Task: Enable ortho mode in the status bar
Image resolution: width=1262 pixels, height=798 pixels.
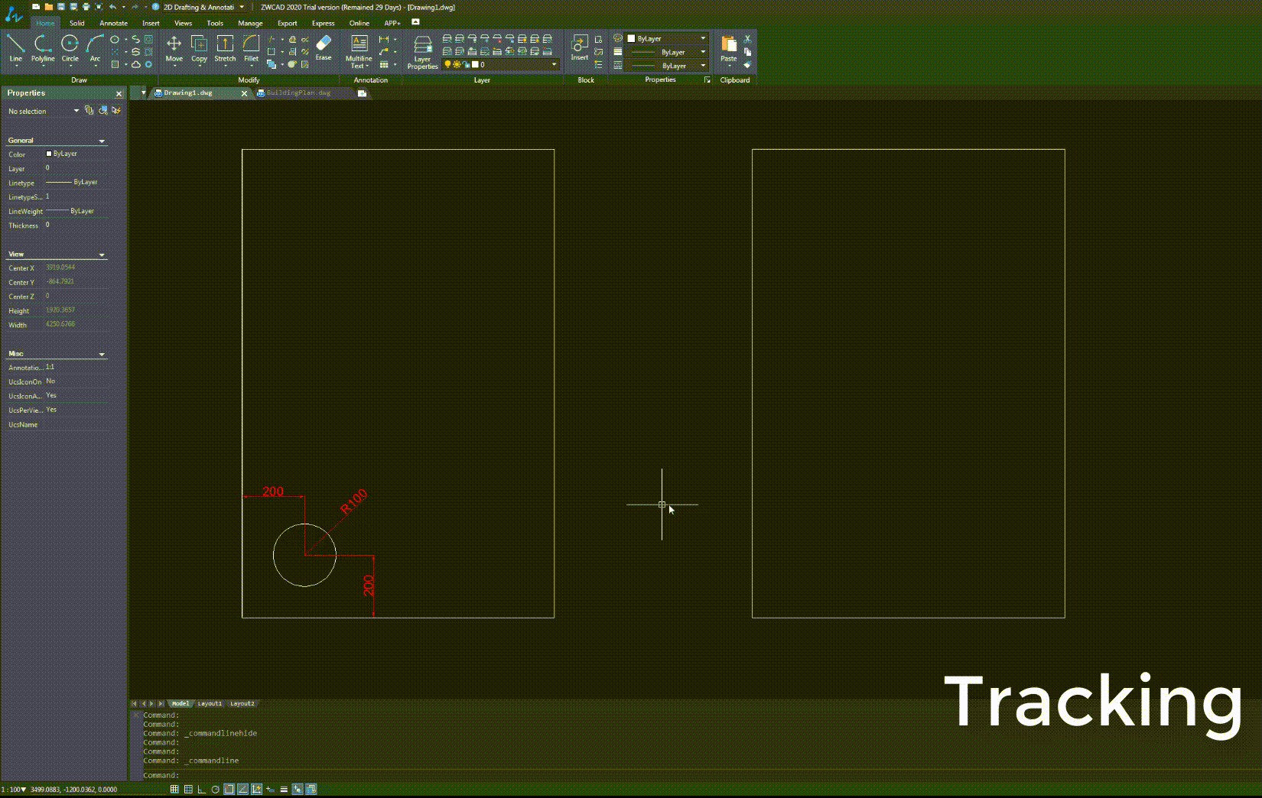Action: pos(203,788)
